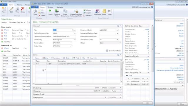Click Create Inventory Put-away / Pick
Viewport: 188px width, 106px height.
coord(76,13)
